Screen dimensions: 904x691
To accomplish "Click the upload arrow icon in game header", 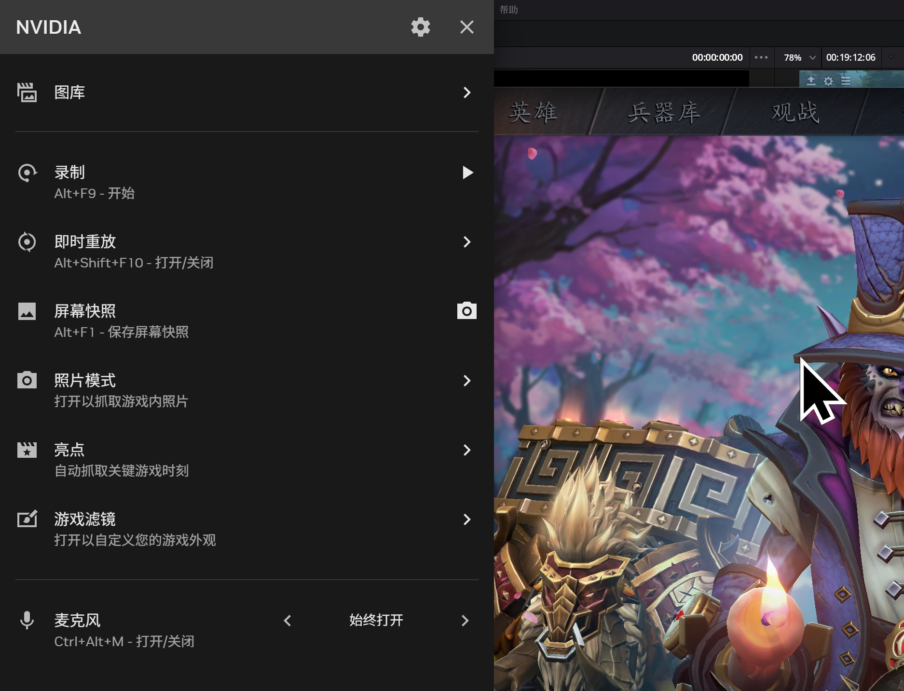I will tap(811, 80).
